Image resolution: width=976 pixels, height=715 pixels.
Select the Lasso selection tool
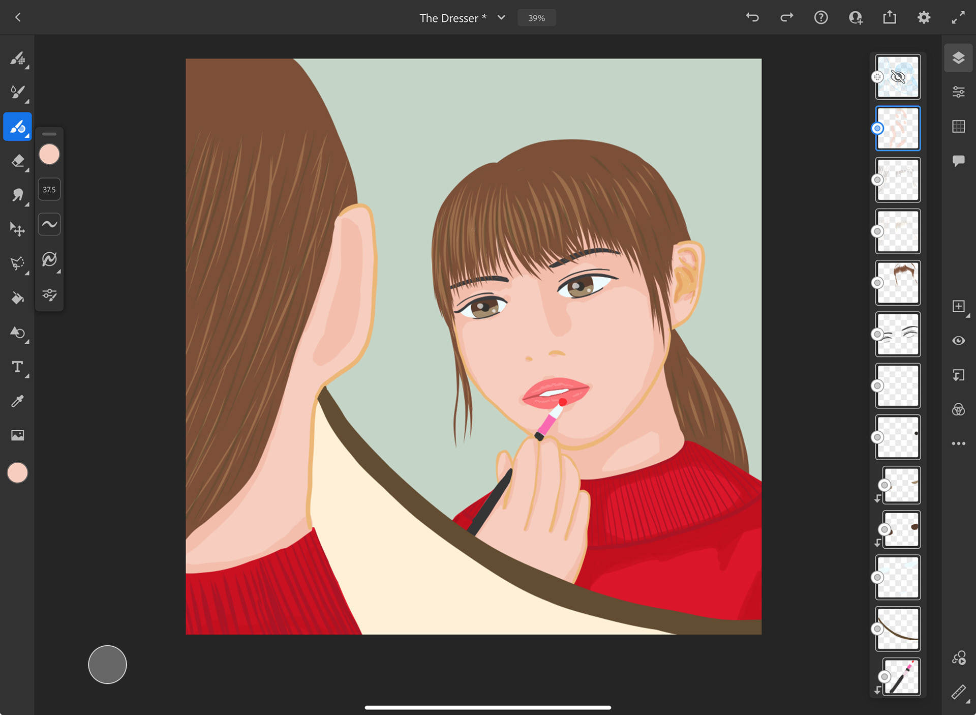coord(18,263)
